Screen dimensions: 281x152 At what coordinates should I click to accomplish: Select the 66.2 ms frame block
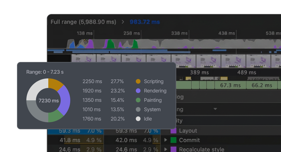tap(262, 85)
